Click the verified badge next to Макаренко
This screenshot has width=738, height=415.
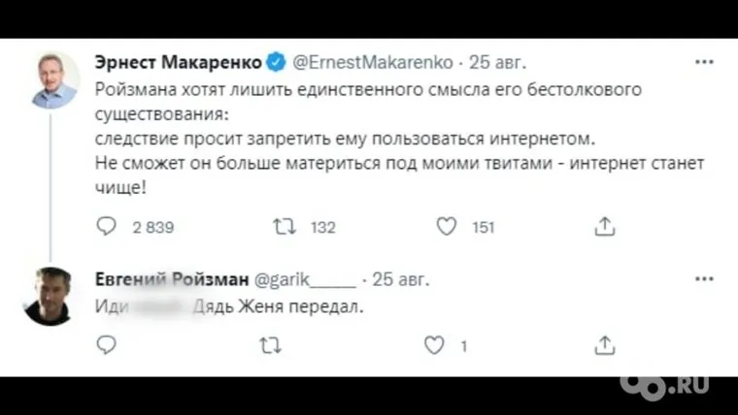click(276, 63)
